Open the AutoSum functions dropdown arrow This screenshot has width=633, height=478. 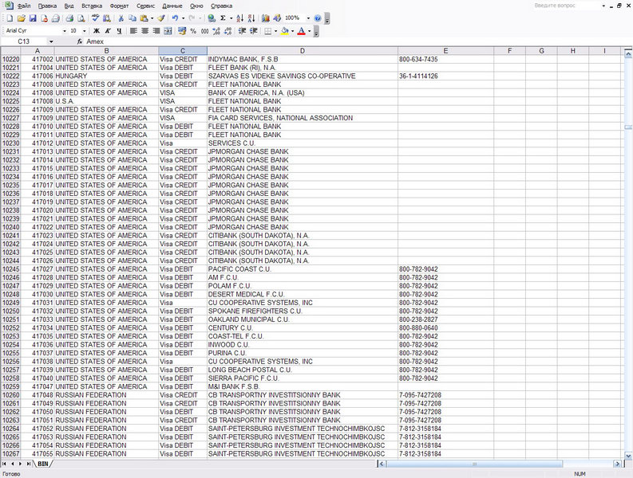point(231,18)
